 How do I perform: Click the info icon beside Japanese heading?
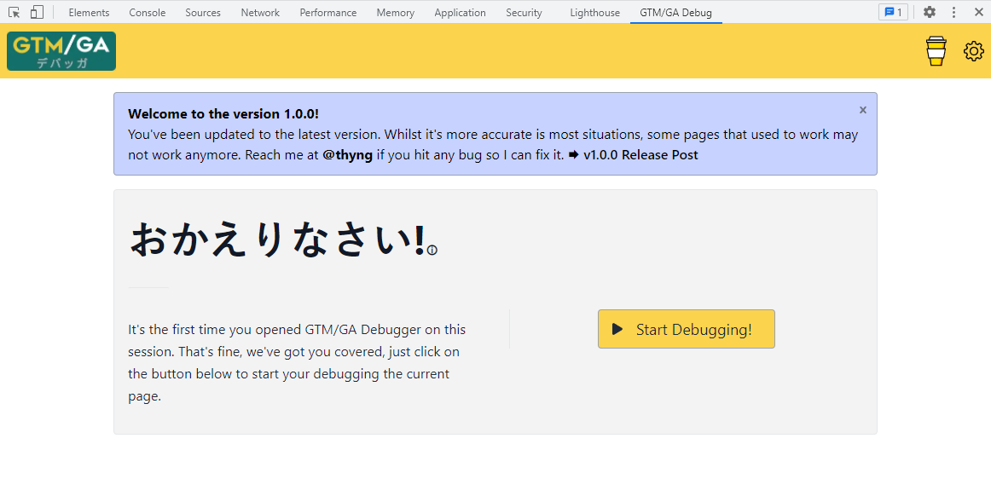point(432,251)
